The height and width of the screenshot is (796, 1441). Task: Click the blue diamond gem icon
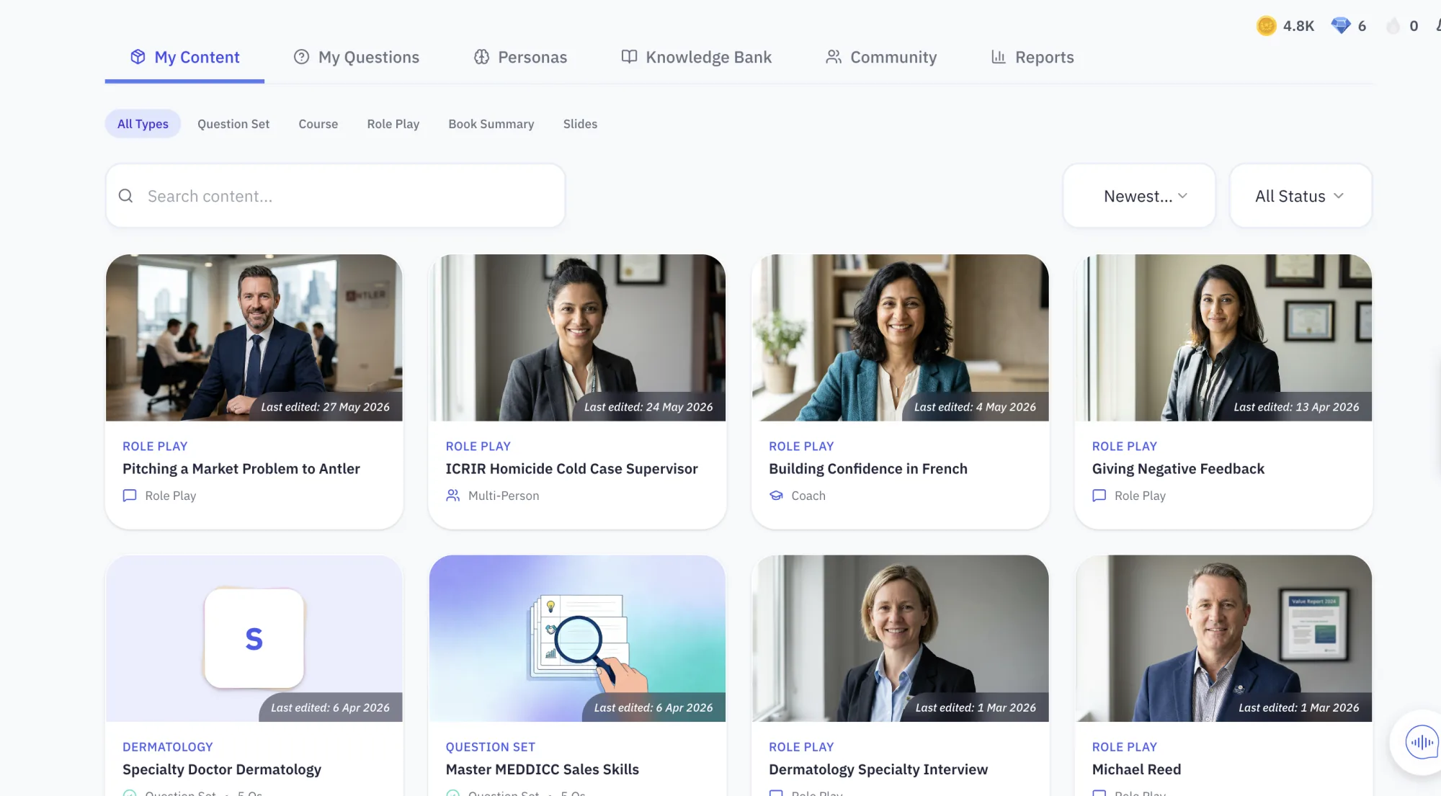(1341, 26)
